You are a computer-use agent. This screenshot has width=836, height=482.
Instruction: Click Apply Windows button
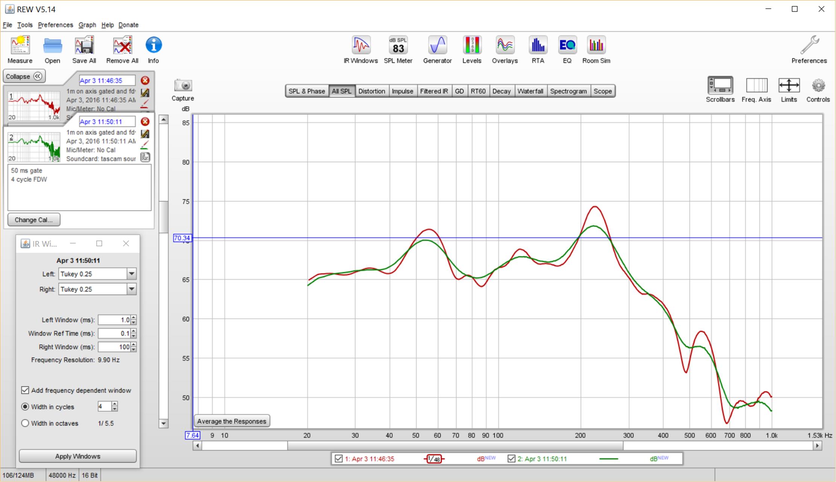(x=78, y=456)
